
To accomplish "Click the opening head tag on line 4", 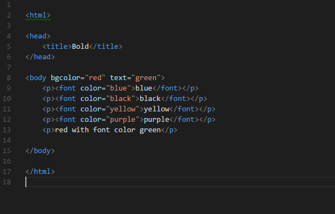I will pos(38,36).
